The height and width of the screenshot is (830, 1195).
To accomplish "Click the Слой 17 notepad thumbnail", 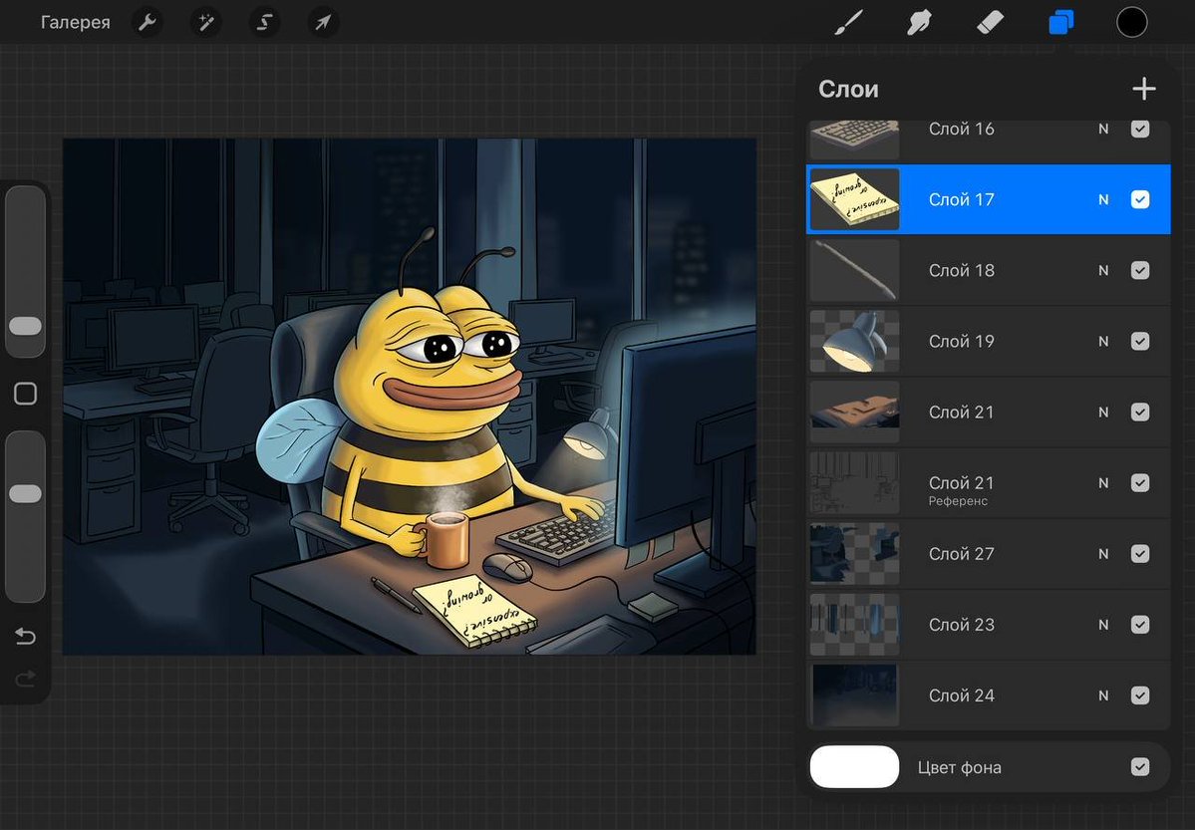I will [854, 199].
